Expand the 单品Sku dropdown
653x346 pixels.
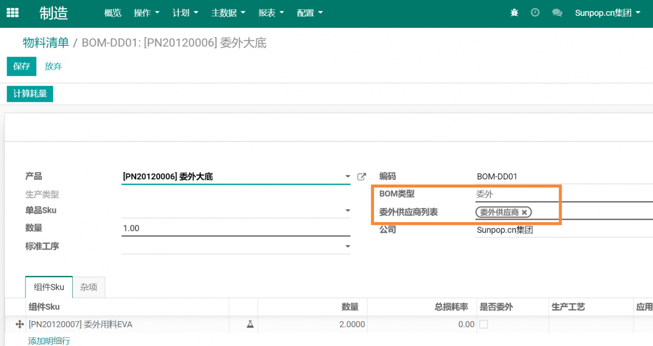347,210
